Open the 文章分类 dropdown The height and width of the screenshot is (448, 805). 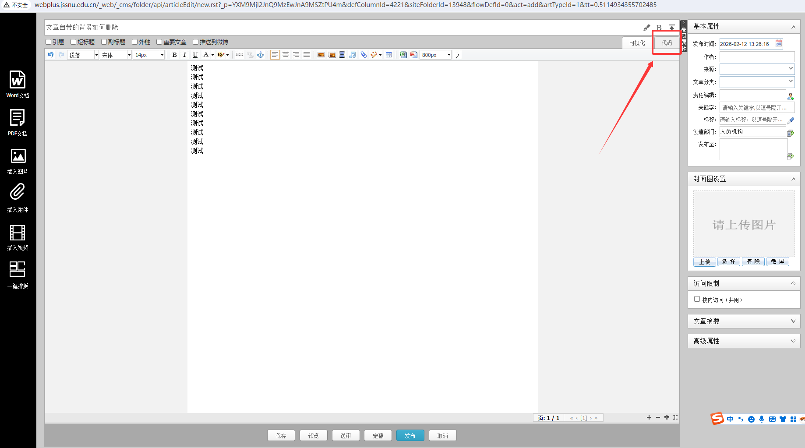point(757,81)
